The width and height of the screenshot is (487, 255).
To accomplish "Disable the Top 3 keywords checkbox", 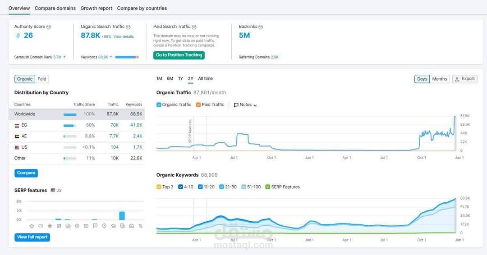I will pos(159,187).
